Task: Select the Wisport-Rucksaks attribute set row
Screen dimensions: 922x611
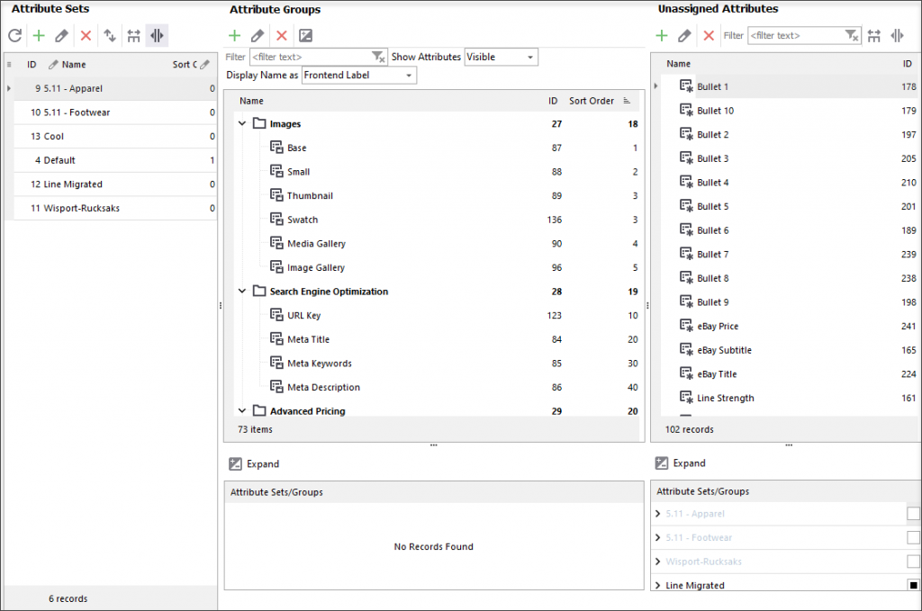Action: (x=81, y=208)
